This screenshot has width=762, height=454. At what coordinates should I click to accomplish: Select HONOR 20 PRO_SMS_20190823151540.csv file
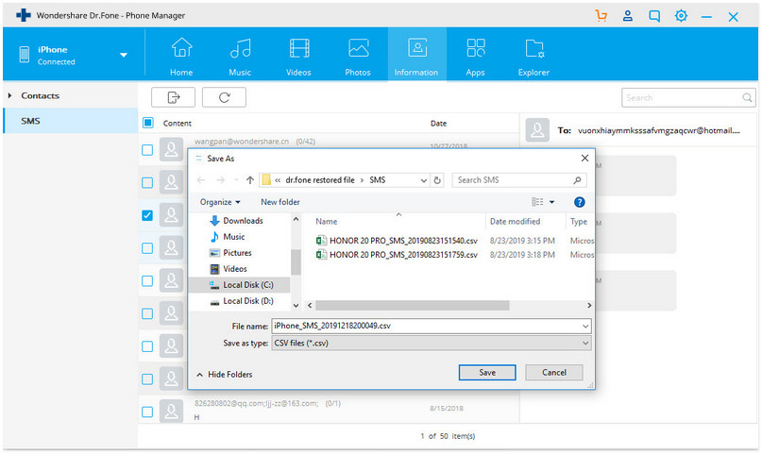click(x=403, y=241)
